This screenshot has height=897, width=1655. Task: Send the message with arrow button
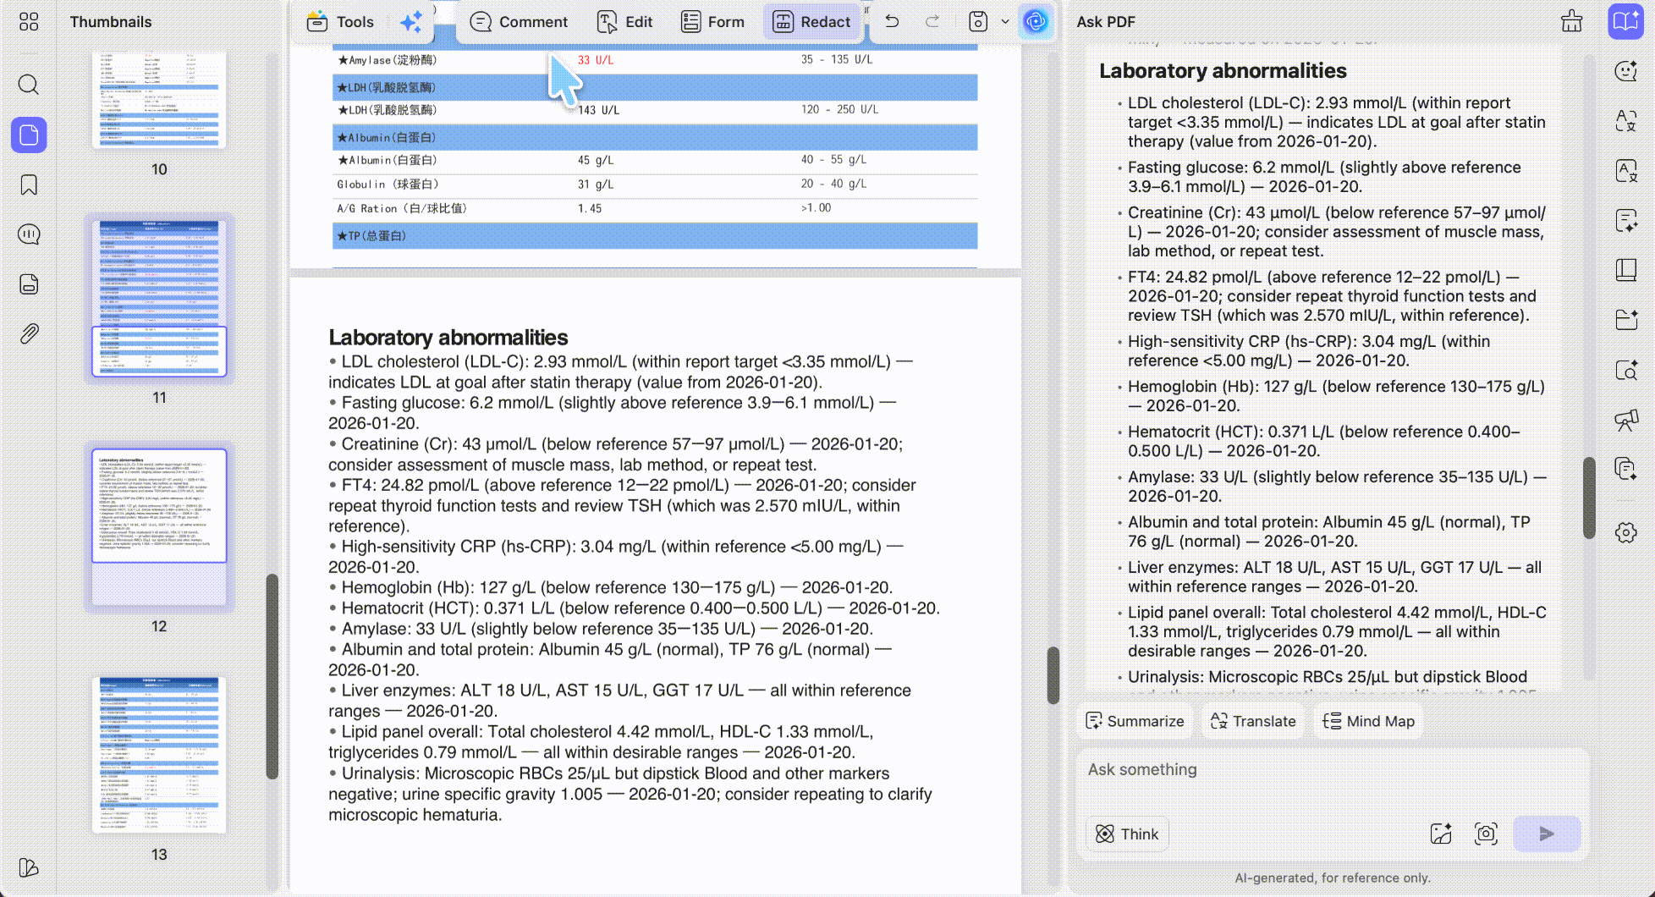coord(1546,834)
